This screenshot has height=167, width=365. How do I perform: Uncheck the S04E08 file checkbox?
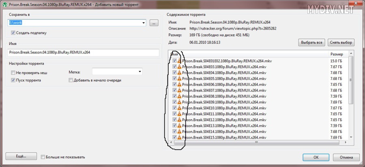coord(174,96)
